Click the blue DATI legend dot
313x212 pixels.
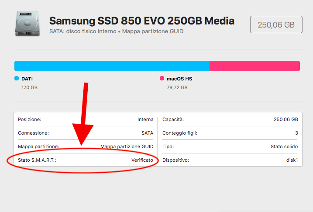point(17,78)
